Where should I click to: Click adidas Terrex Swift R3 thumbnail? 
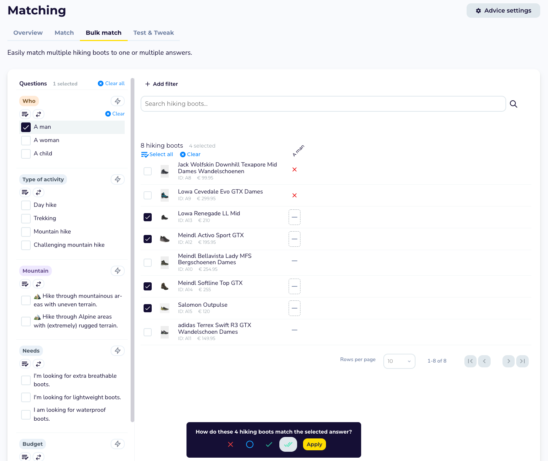tap(165, 332)
